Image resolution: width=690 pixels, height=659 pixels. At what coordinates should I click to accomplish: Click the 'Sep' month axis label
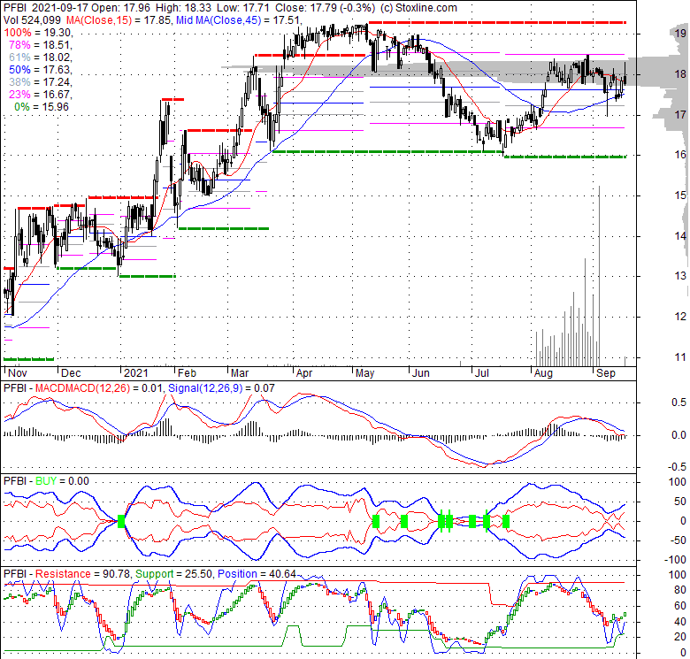pos(605,373)
